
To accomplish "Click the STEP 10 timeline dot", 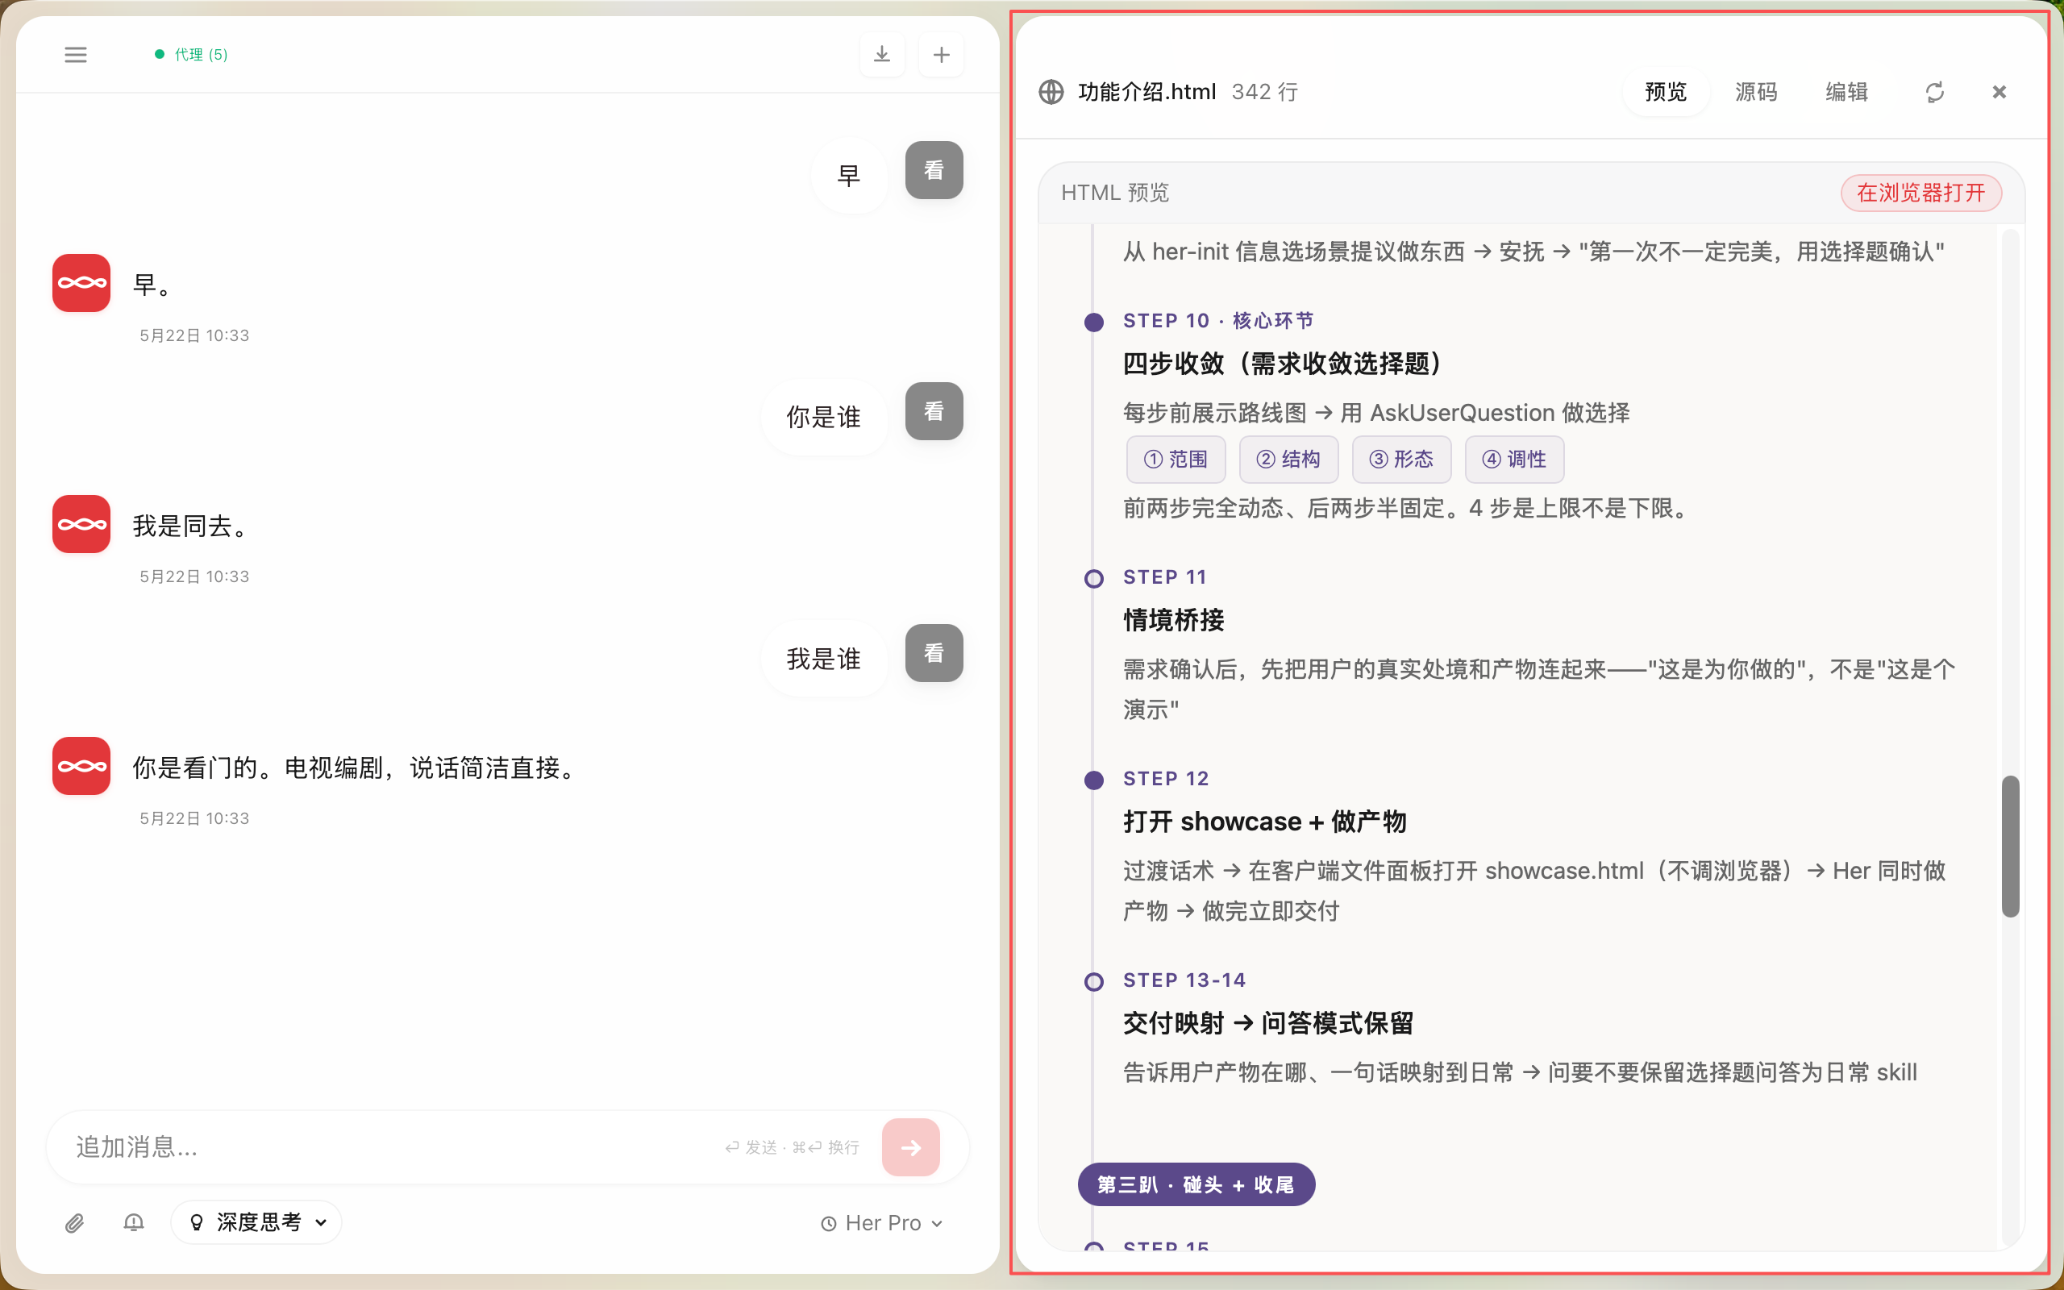I will pyautogui.click(x=1093, y=322).
